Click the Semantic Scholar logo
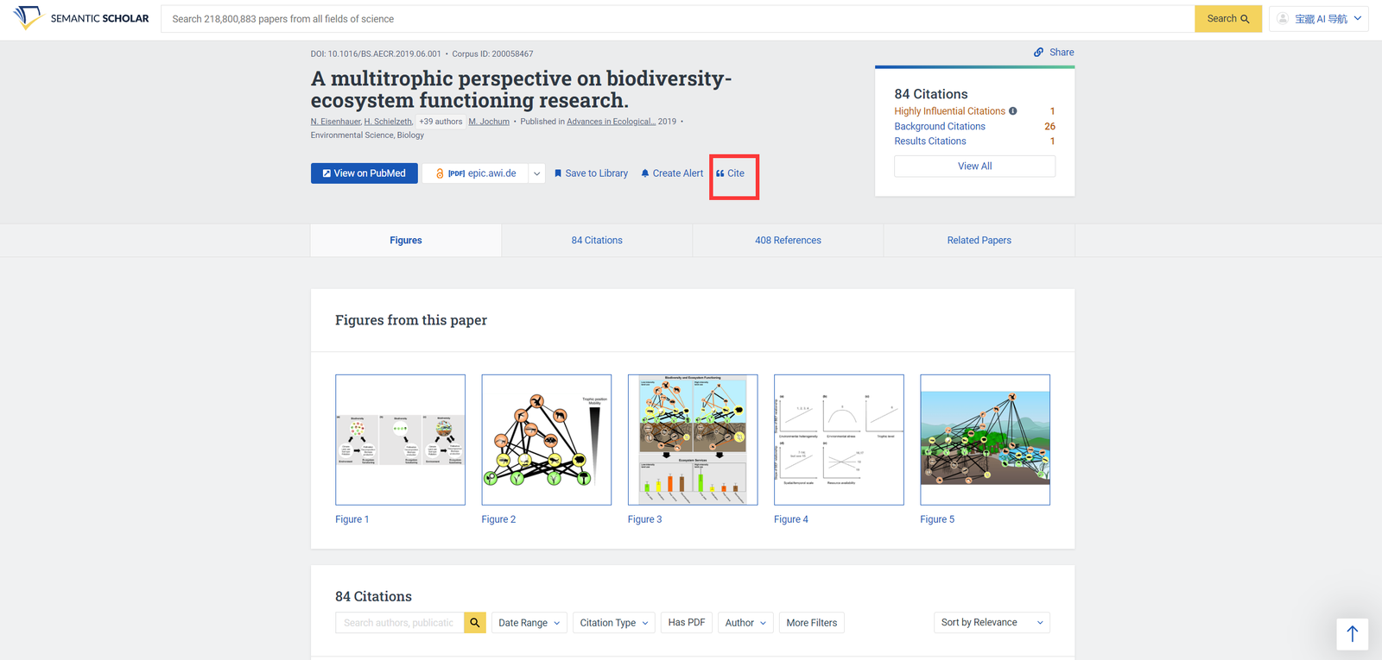Viewport: 1382px width, 660px height. click(81, 18)
